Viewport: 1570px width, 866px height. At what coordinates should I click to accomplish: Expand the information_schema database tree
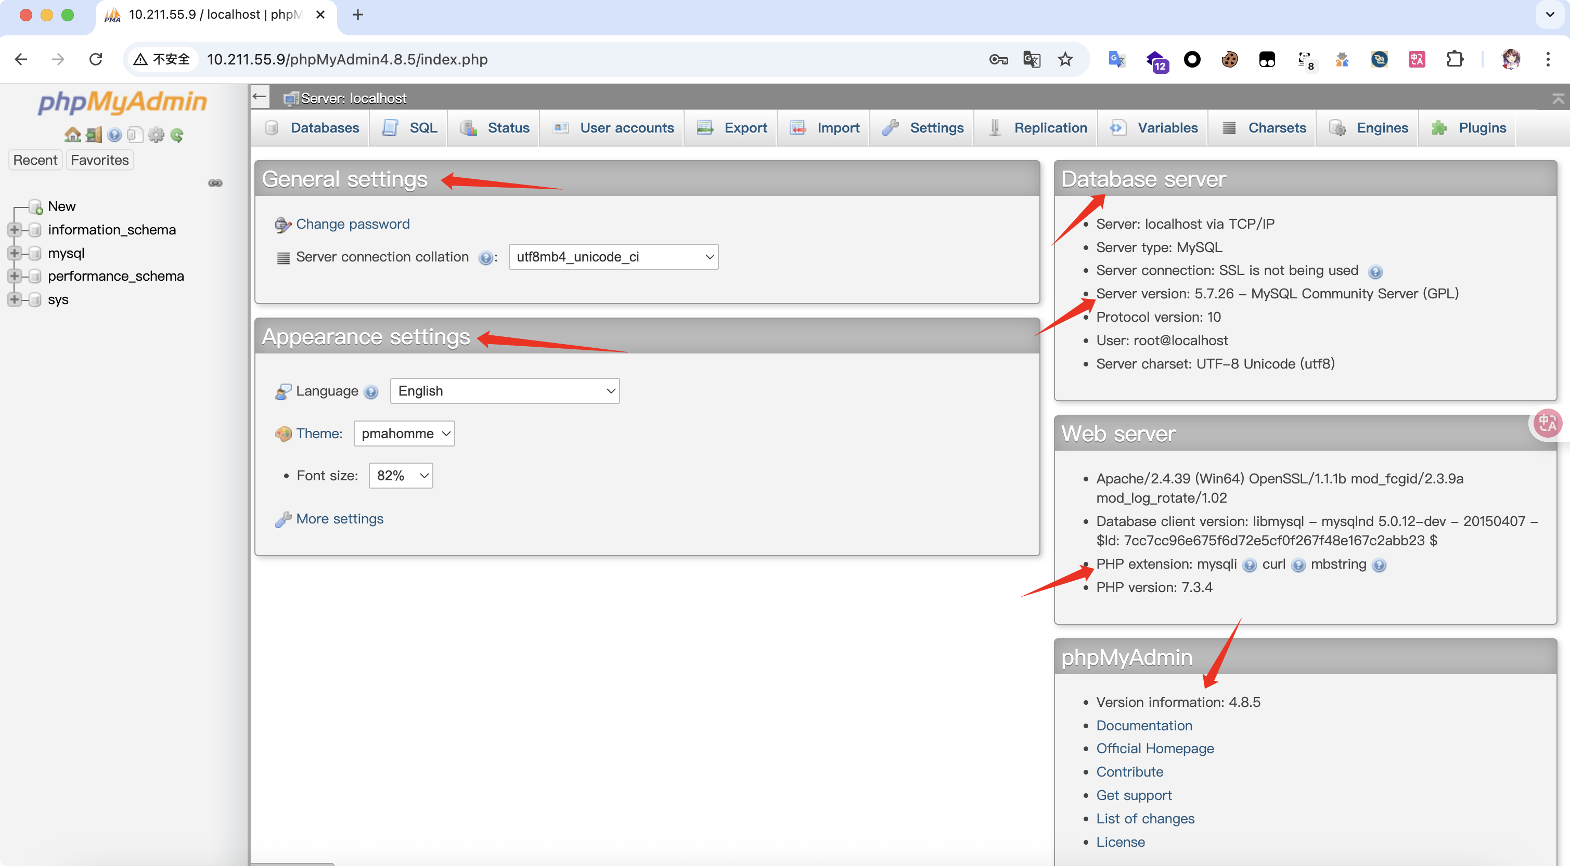tap(14, 230)
